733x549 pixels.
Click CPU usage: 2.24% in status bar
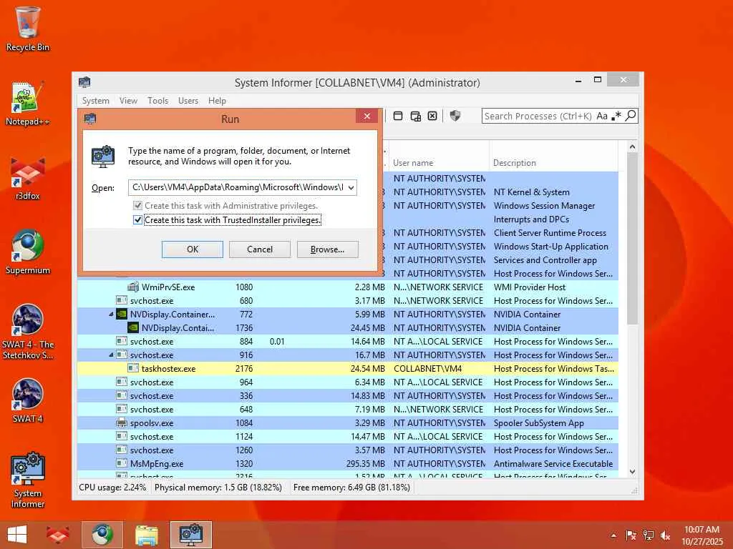point(112,487)
